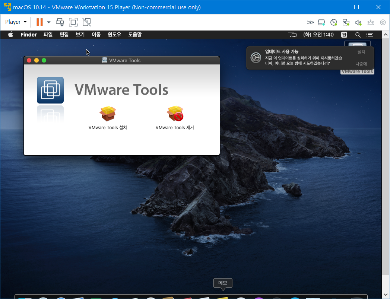The height and width of the screenshot is (299, 390).
Task: Open the VMware Tools uninstall package
Action: click(175, 114)
